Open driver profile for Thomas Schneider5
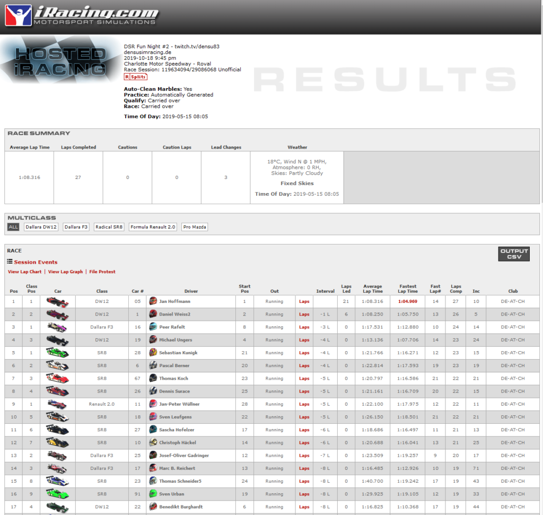The width and height of the screenshot is (543, 515). pos(180,481)
